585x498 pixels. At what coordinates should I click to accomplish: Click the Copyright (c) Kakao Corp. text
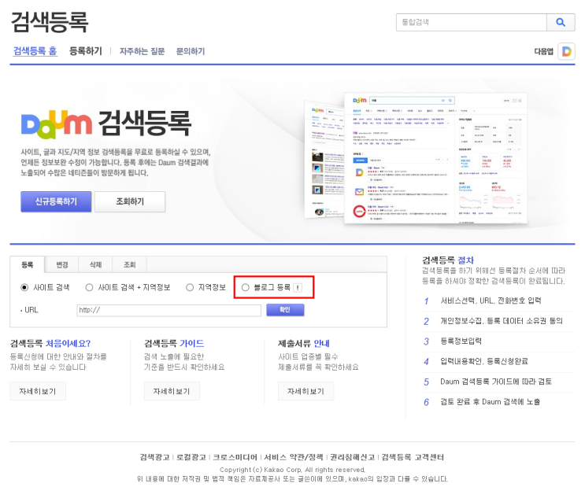(x=293, y=470)
